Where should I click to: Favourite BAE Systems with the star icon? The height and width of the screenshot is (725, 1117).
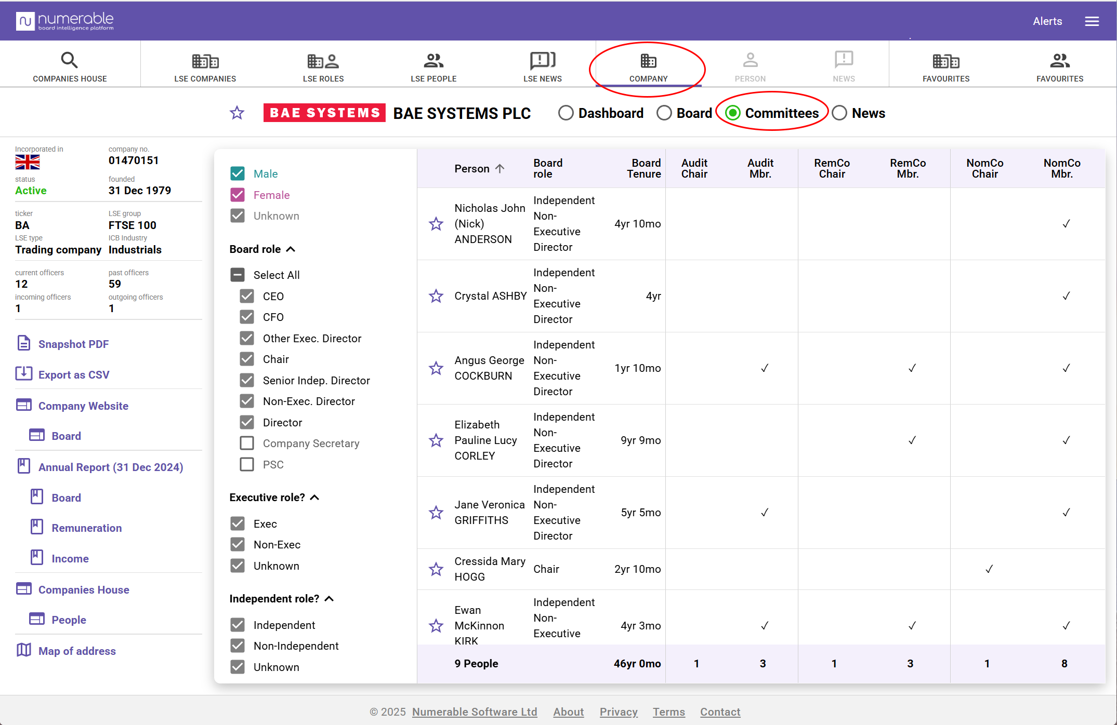pyautogui.click(x=237, y=113)
